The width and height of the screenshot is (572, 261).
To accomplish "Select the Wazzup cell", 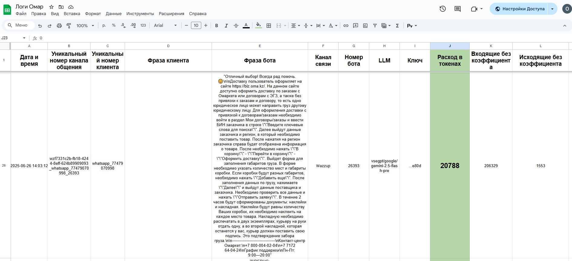I will point(323,166).
